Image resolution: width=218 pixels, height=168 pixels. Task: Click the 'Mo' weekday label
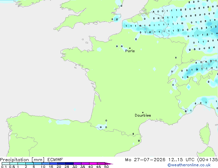click(128, 160)
